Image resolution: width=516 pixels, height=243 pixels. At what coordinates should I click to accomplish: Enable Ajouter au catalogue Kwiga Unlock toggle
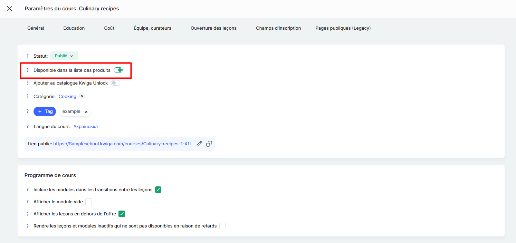pos(115,83)
